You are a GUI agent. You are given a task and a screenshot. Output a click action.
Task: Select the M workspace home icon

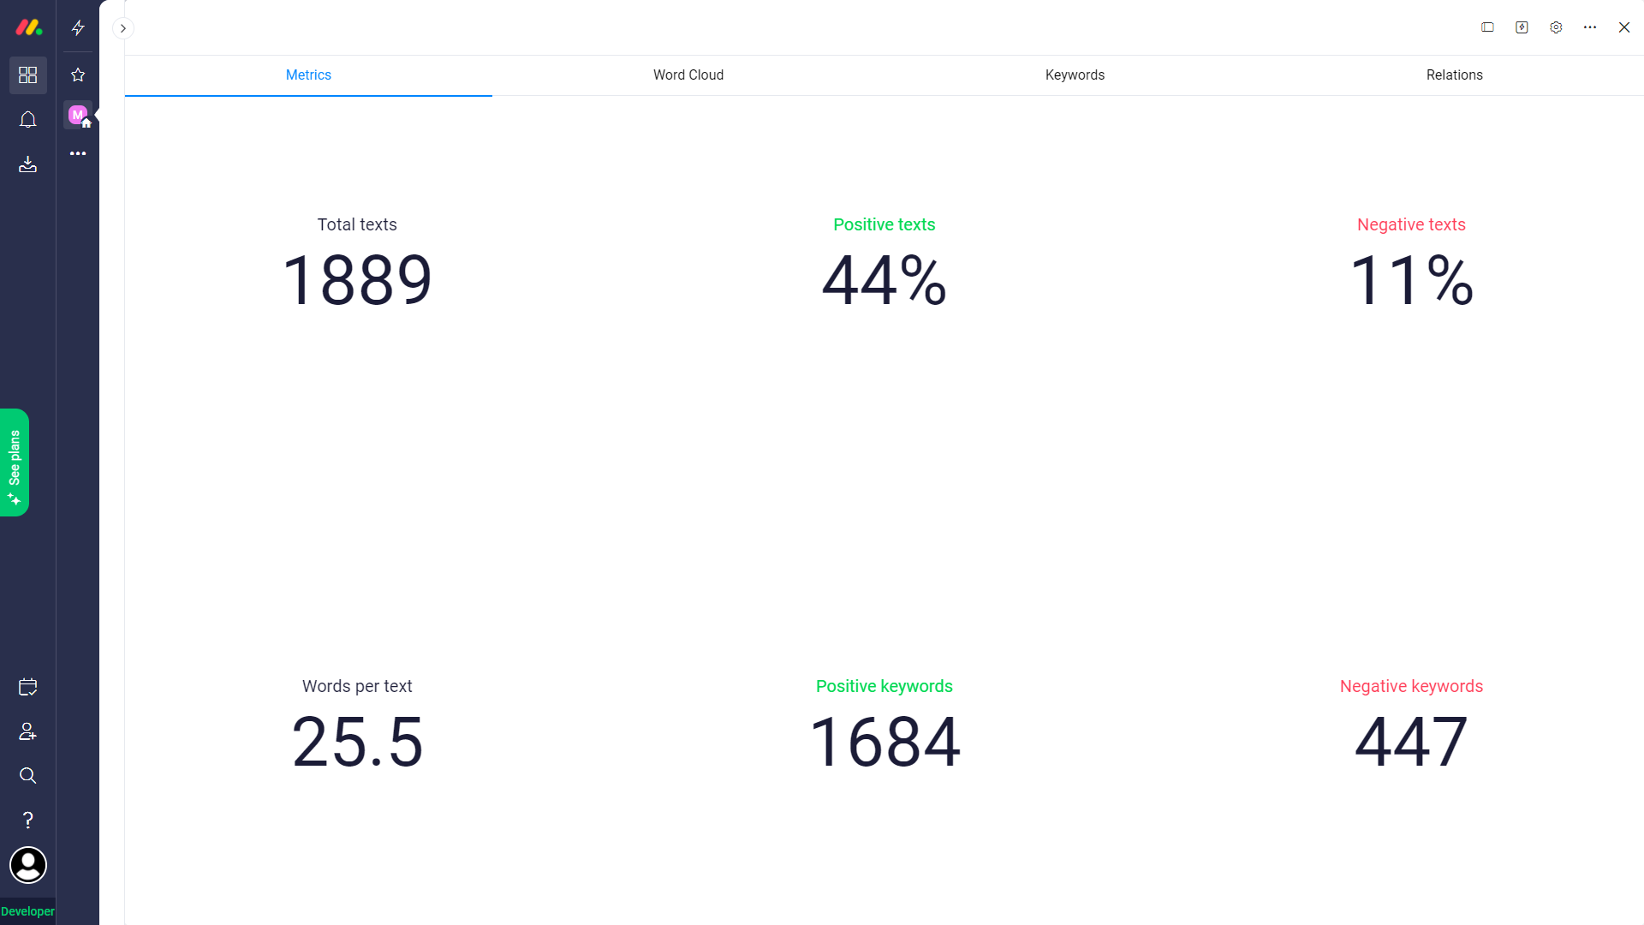78,115
